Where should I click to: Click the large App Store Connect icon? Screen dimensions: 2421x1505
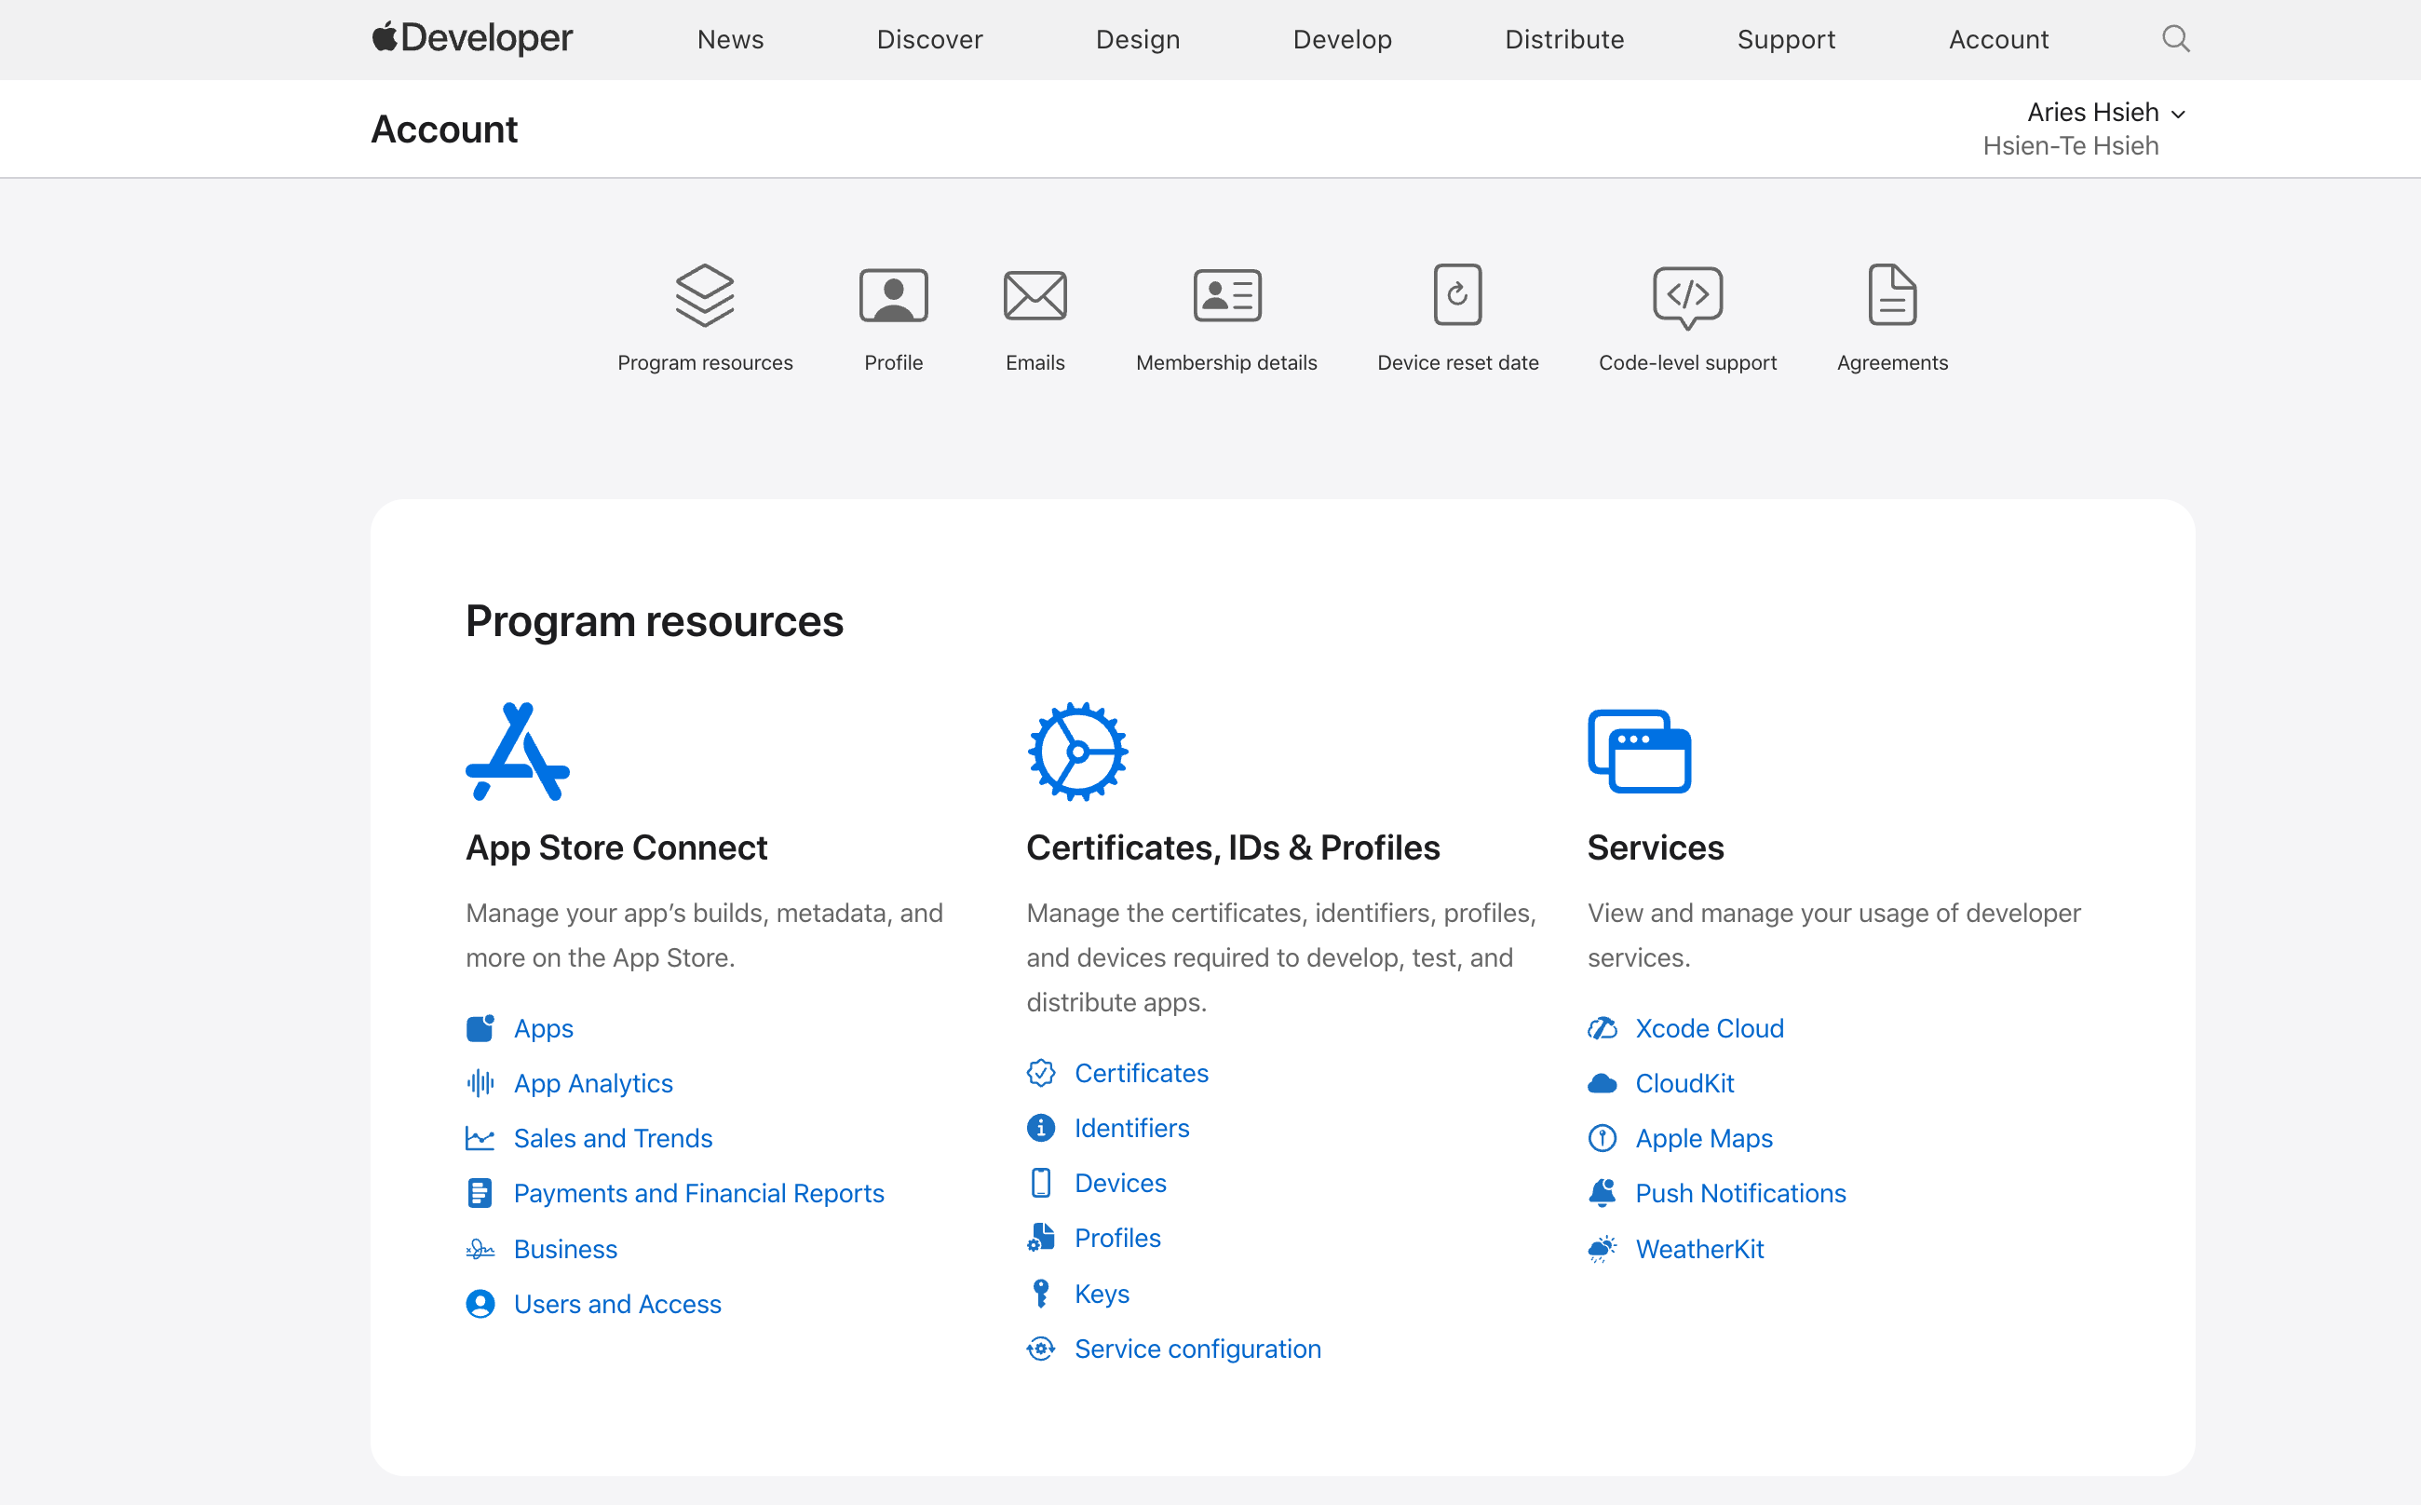pos(518,752)
